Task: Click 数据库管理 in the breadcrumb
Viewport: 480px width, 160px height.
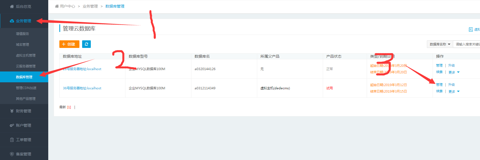Action: 115,6
